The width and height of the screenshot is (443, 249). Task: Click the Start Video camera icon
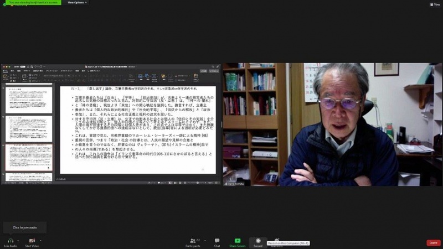pos(32,241)
